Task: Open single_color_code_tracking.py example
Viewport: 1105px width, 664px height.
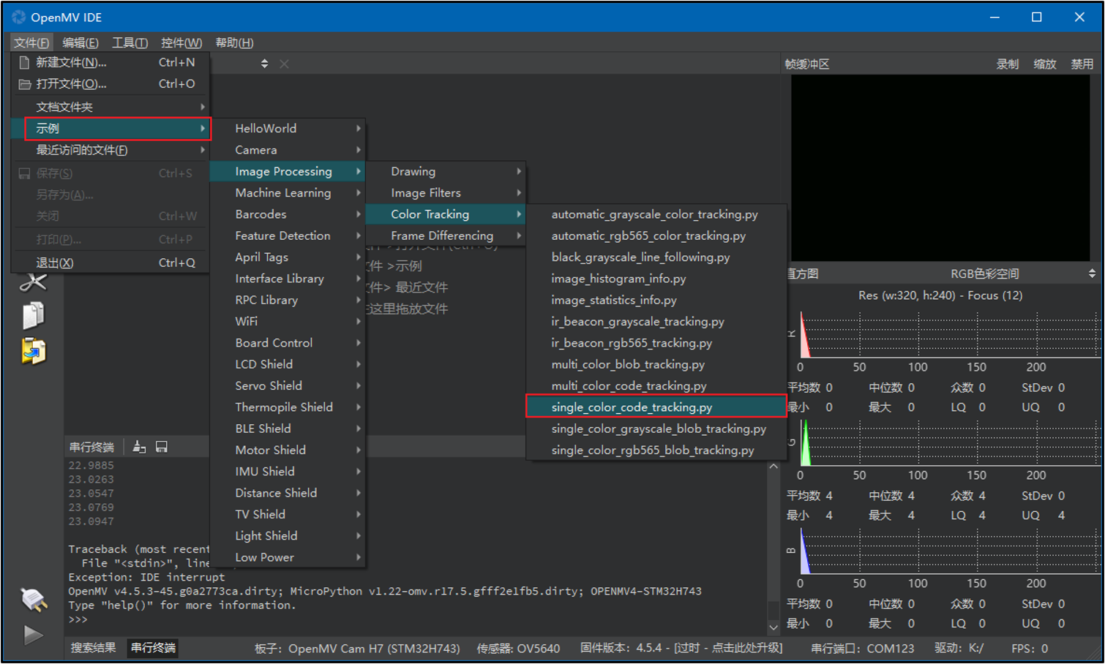Action: coord(656,407)
